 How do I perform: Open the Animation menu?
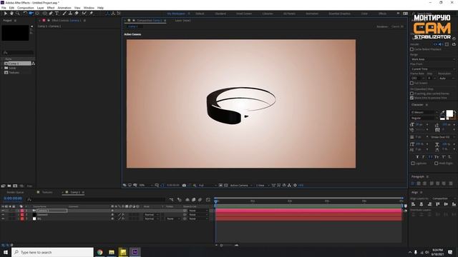coord(64,8)
